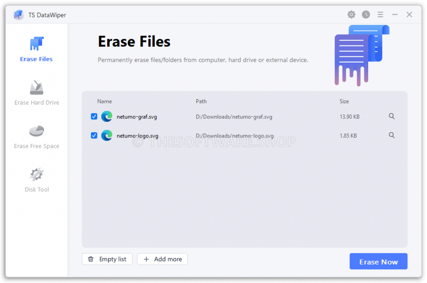Select the file name netumo-logo.svg
Image resolution: width=427 pixels, height=283 pixels.
(x=138, y=136)
